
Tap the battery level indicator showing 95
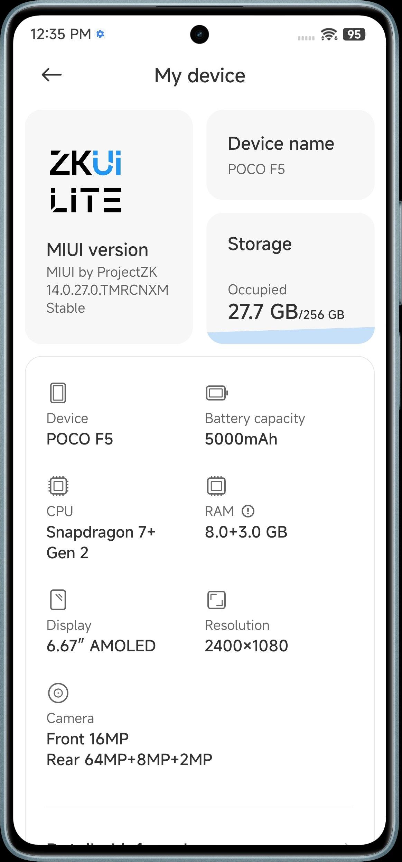[x=354, y=34]
